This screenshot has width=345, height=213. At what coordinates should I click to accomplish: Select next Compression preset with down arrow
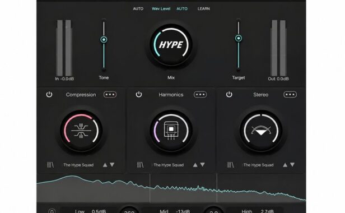(x=112, y=165)
